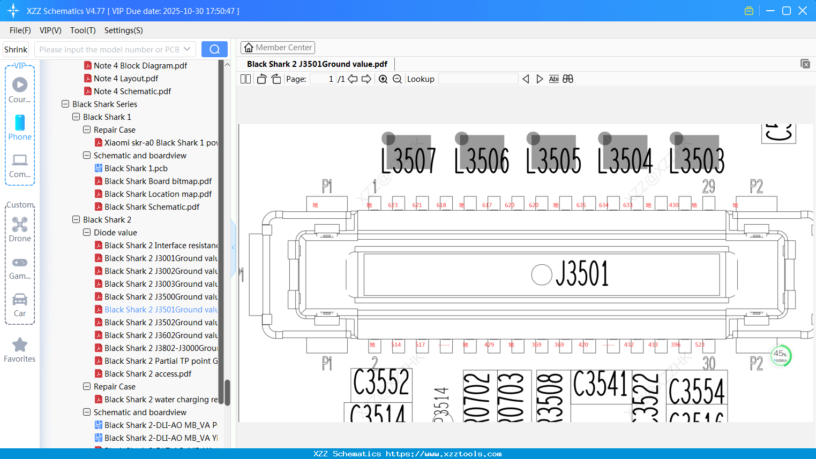Open Favorites star
Viewport: 816px width, 459px height.
pyautogui.click(x=20, y=350)
